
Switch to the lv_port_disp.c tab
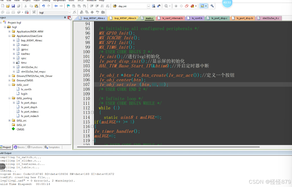coord(218,18)
